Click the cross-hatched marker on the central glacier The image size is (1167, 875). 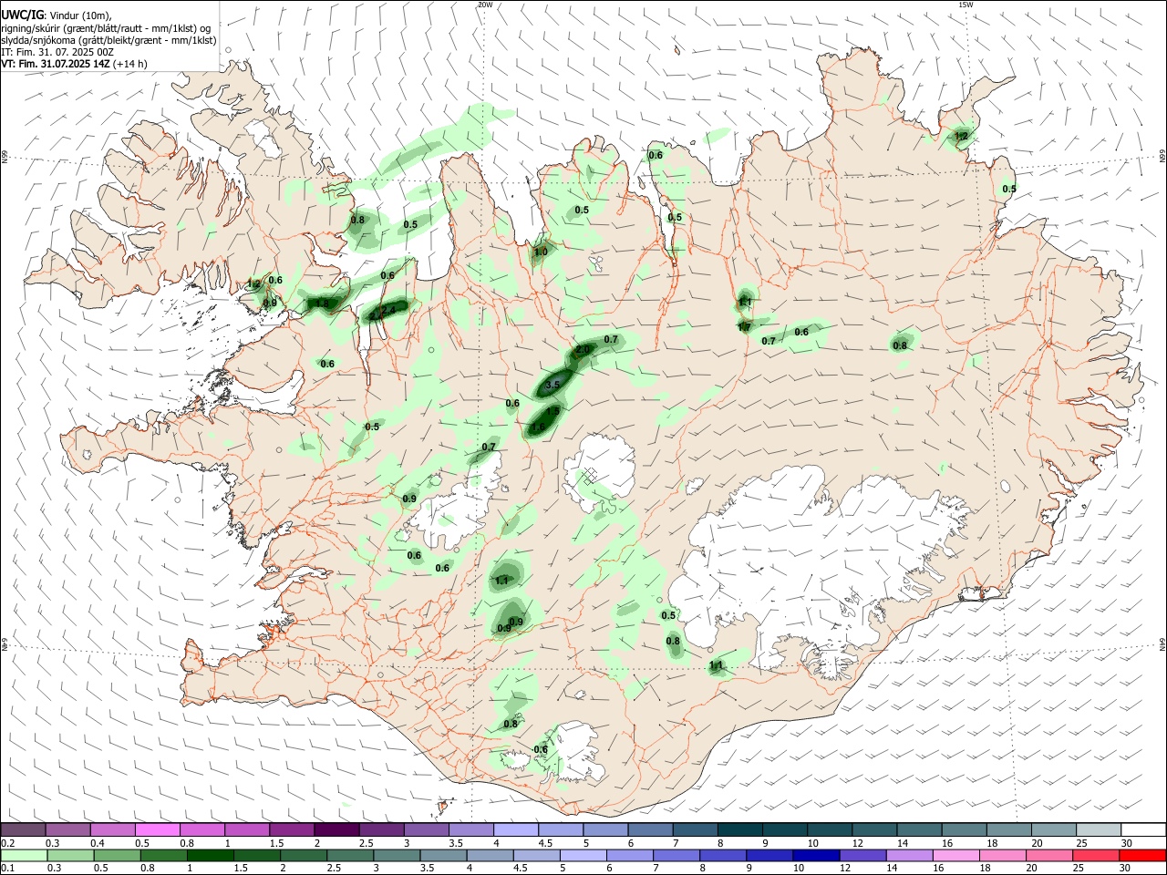point(590,474)
